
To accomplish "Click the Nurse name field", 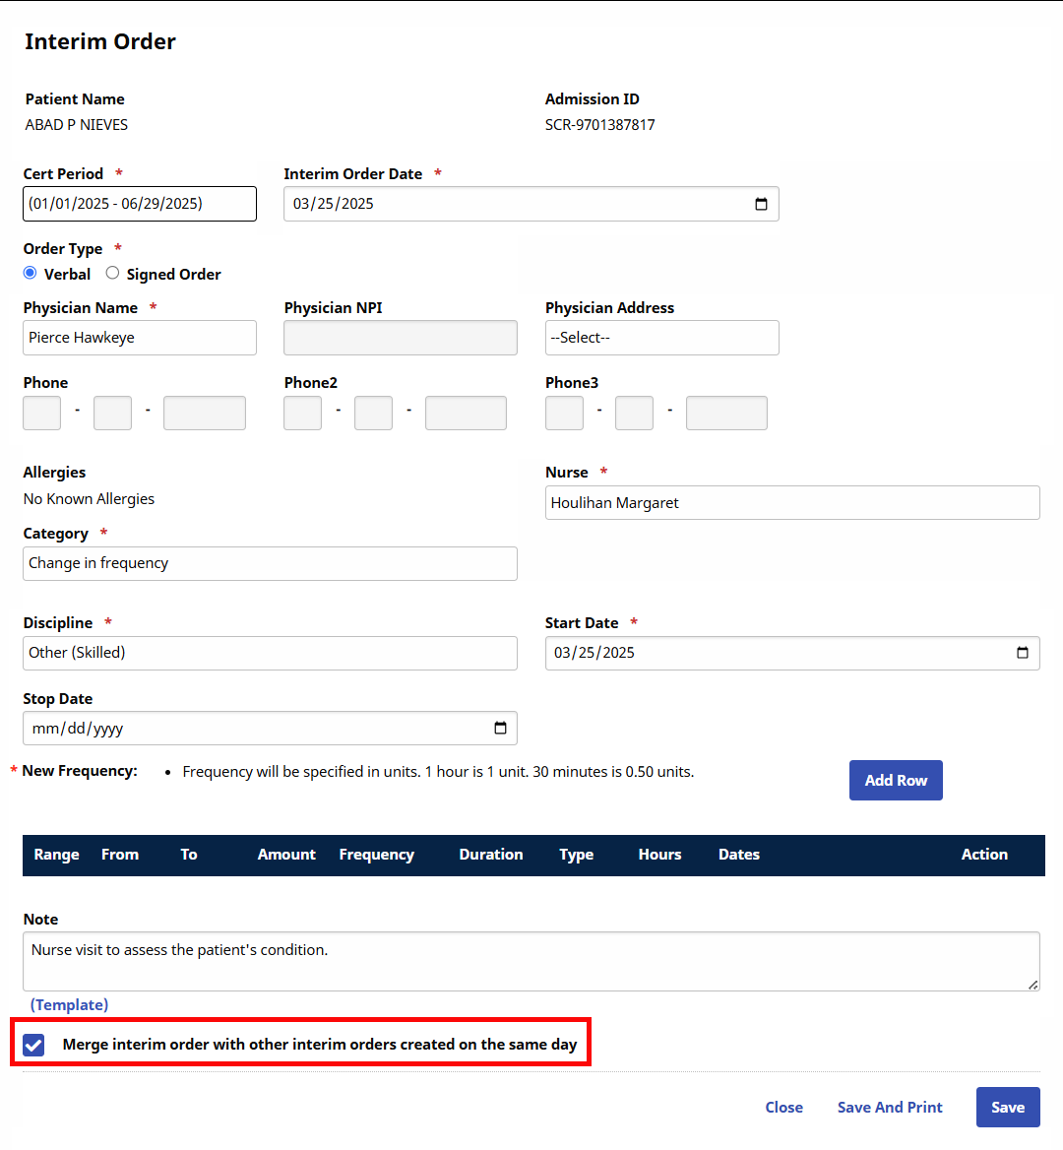I will 791,502.
